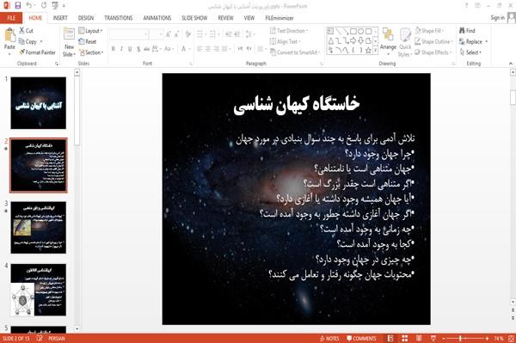
Task: Collapse the ribbon with the arrow
Action: [x=511, y=64]
